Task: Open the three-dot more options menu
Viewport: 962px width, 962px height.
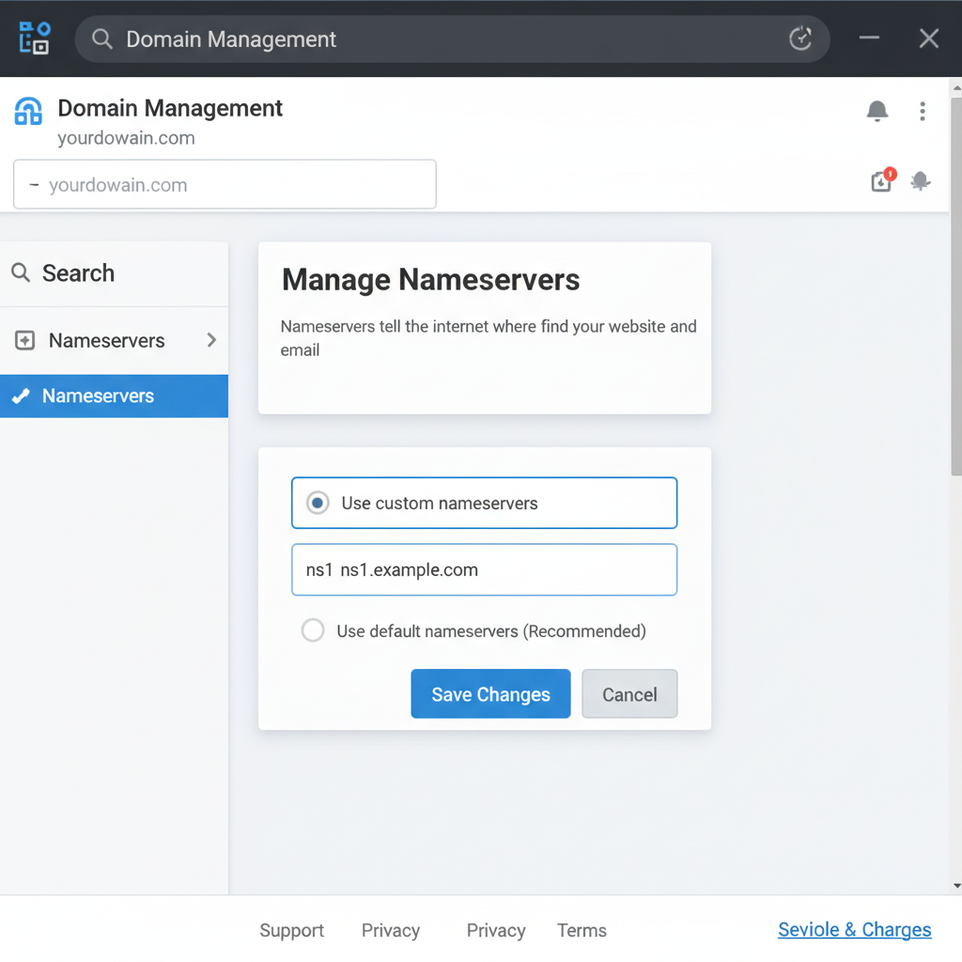Action: (x=923, y=111)
